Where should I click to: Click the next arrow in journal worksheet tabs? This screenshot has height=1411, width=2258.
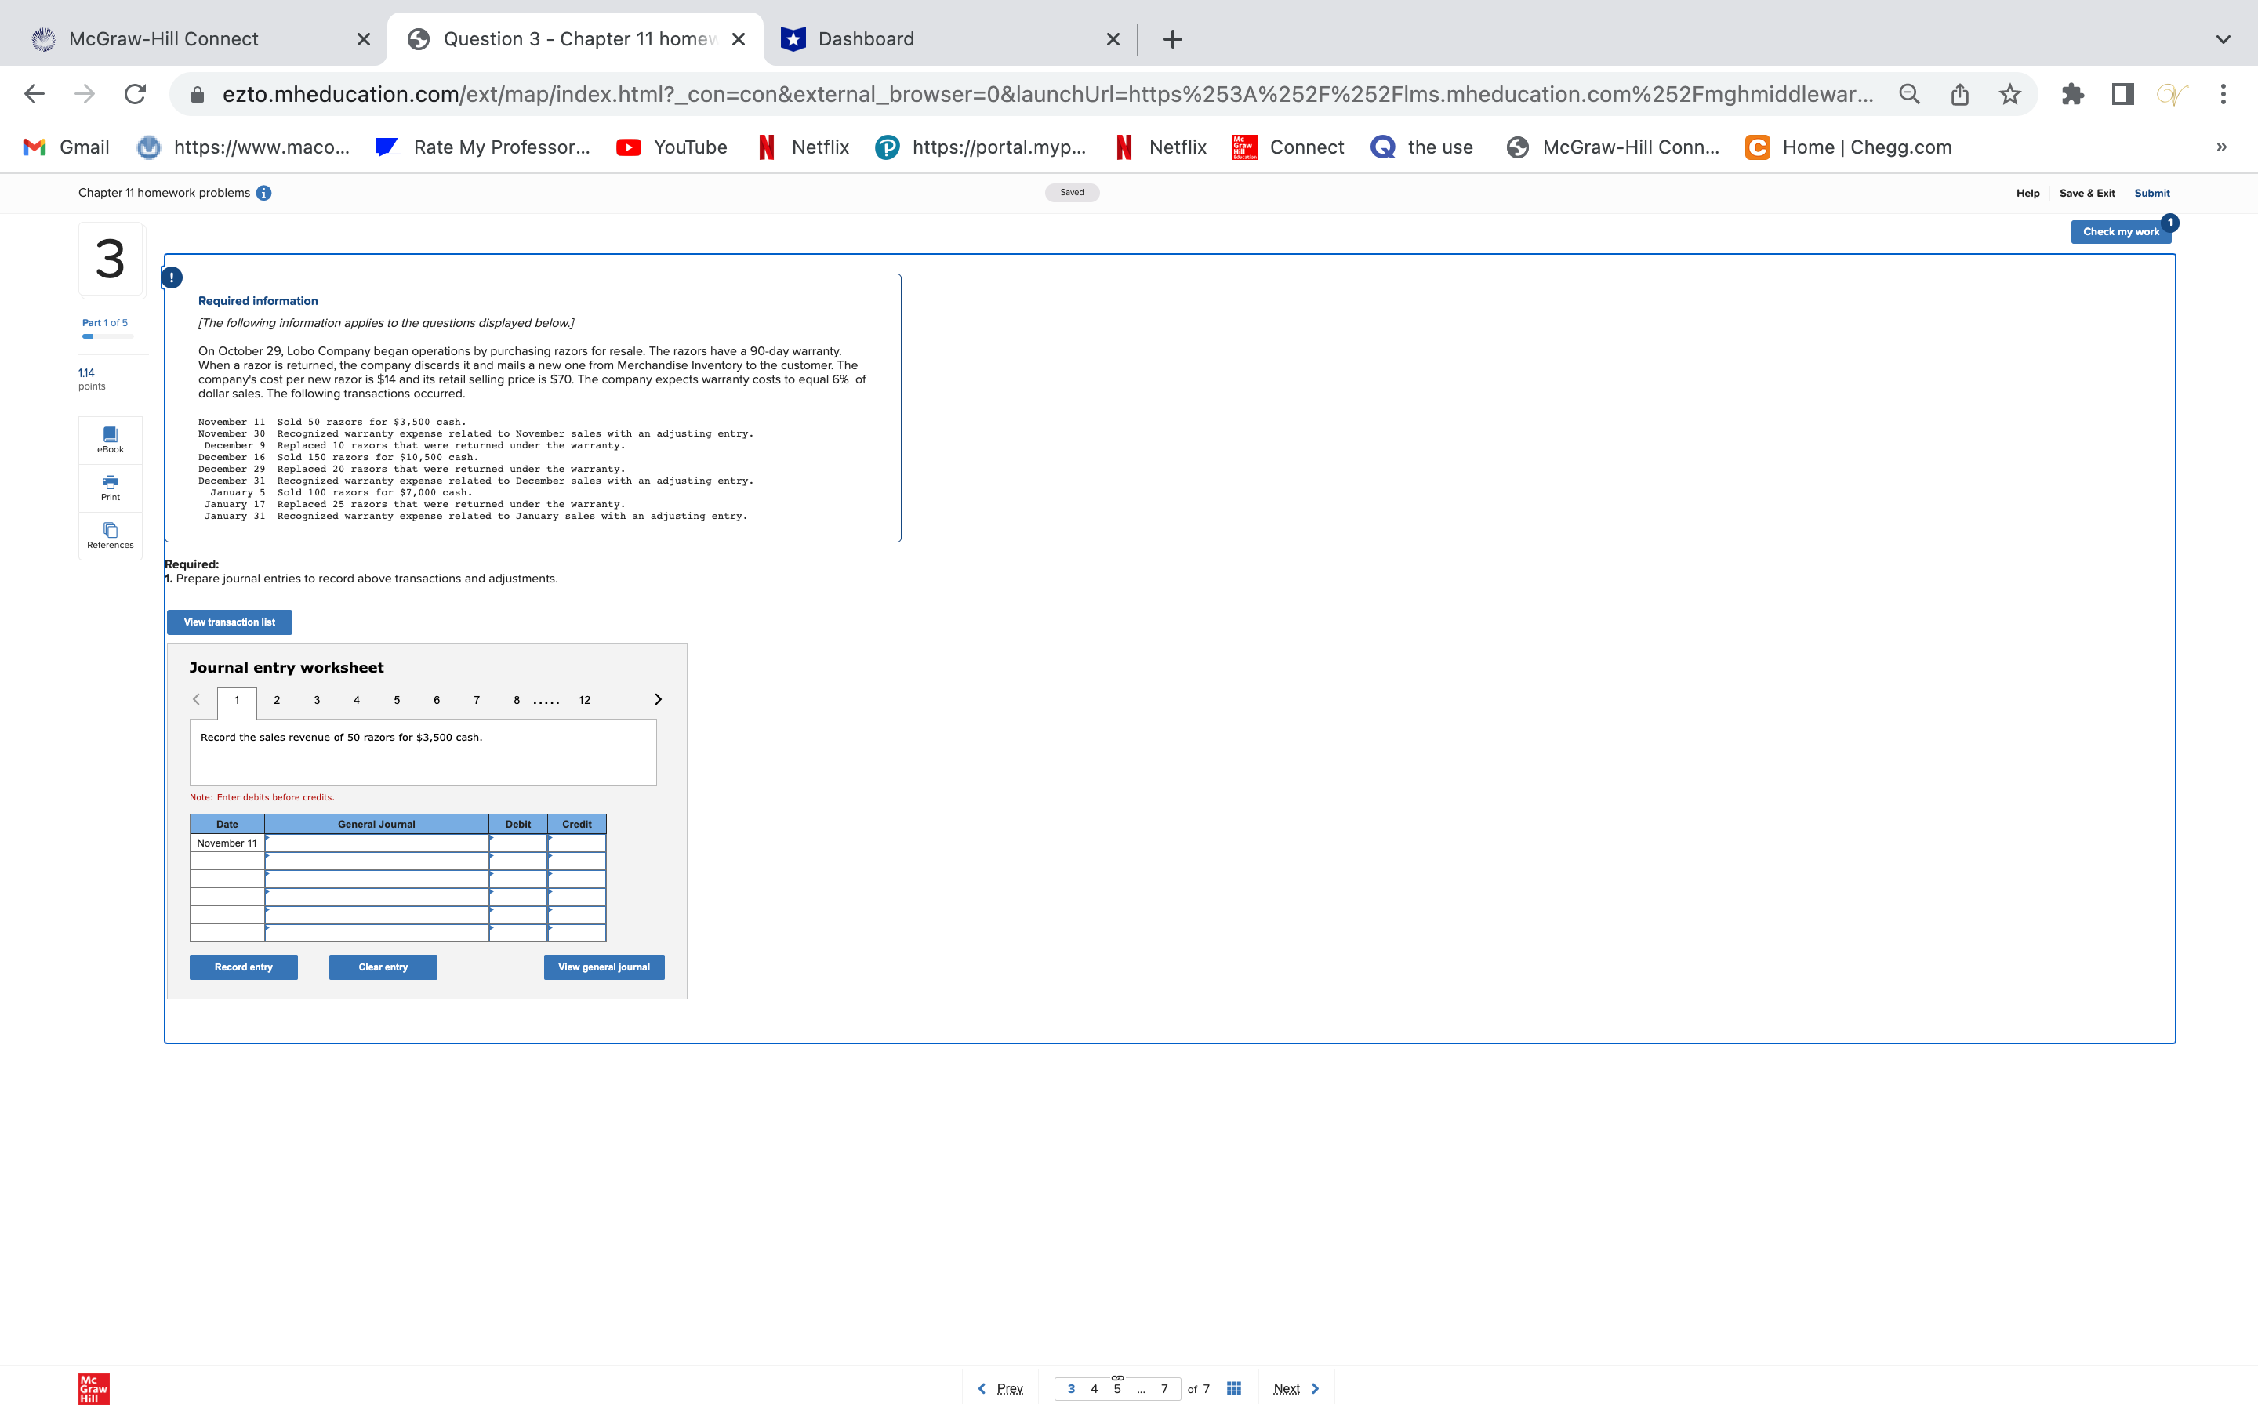tap(659, 698)
